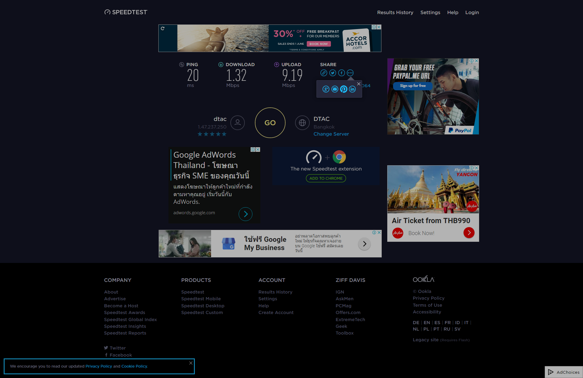Viewport: 583px width, 378px height.
Task: Open Speedtest Mobile footer link
Action: coord(201,299)
